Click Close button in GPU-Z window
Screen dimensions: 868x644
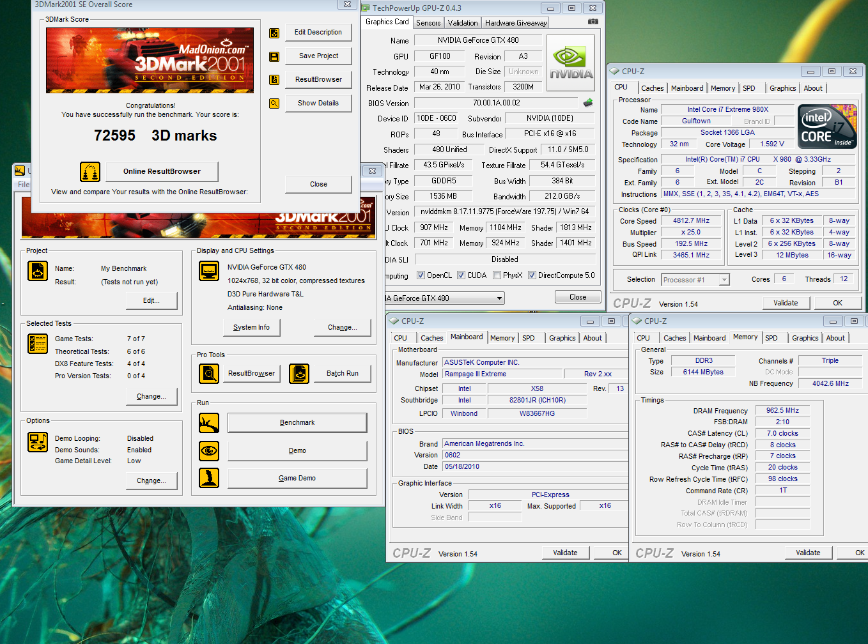click(x=578, y=297)
